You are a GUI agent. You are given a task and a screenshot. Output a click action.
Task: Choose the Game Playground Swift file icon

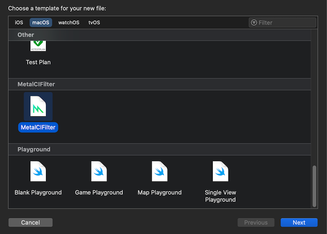[x=99, y=171]
